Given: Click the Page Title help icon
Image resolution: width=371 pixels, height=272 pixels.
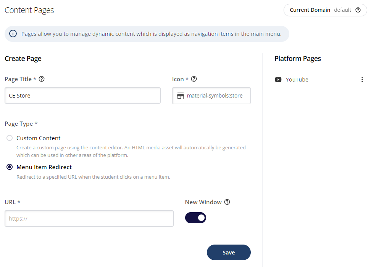Looking at the screenshot, I should pos(42,79).
